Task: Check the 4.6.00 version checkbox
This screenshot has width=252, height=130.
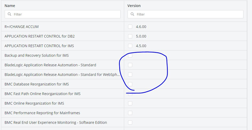Action: point(130,27)
